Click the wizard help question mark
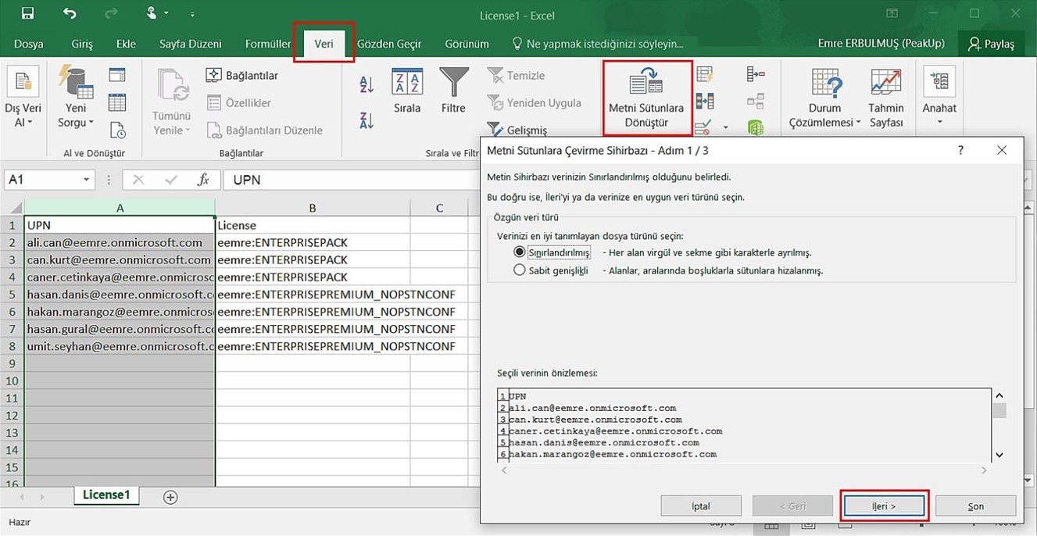This screenshot has height=536, width=1037. coord(960,150)
